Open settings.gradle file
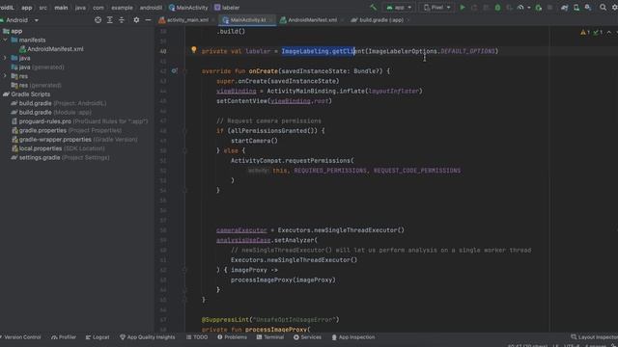 tap(60, 157)
